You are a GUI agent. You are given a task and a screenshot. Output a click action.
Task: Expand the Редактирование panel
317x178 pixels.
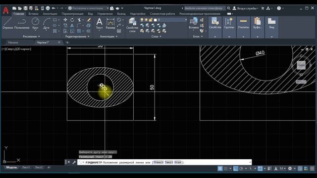coord(77,37)
